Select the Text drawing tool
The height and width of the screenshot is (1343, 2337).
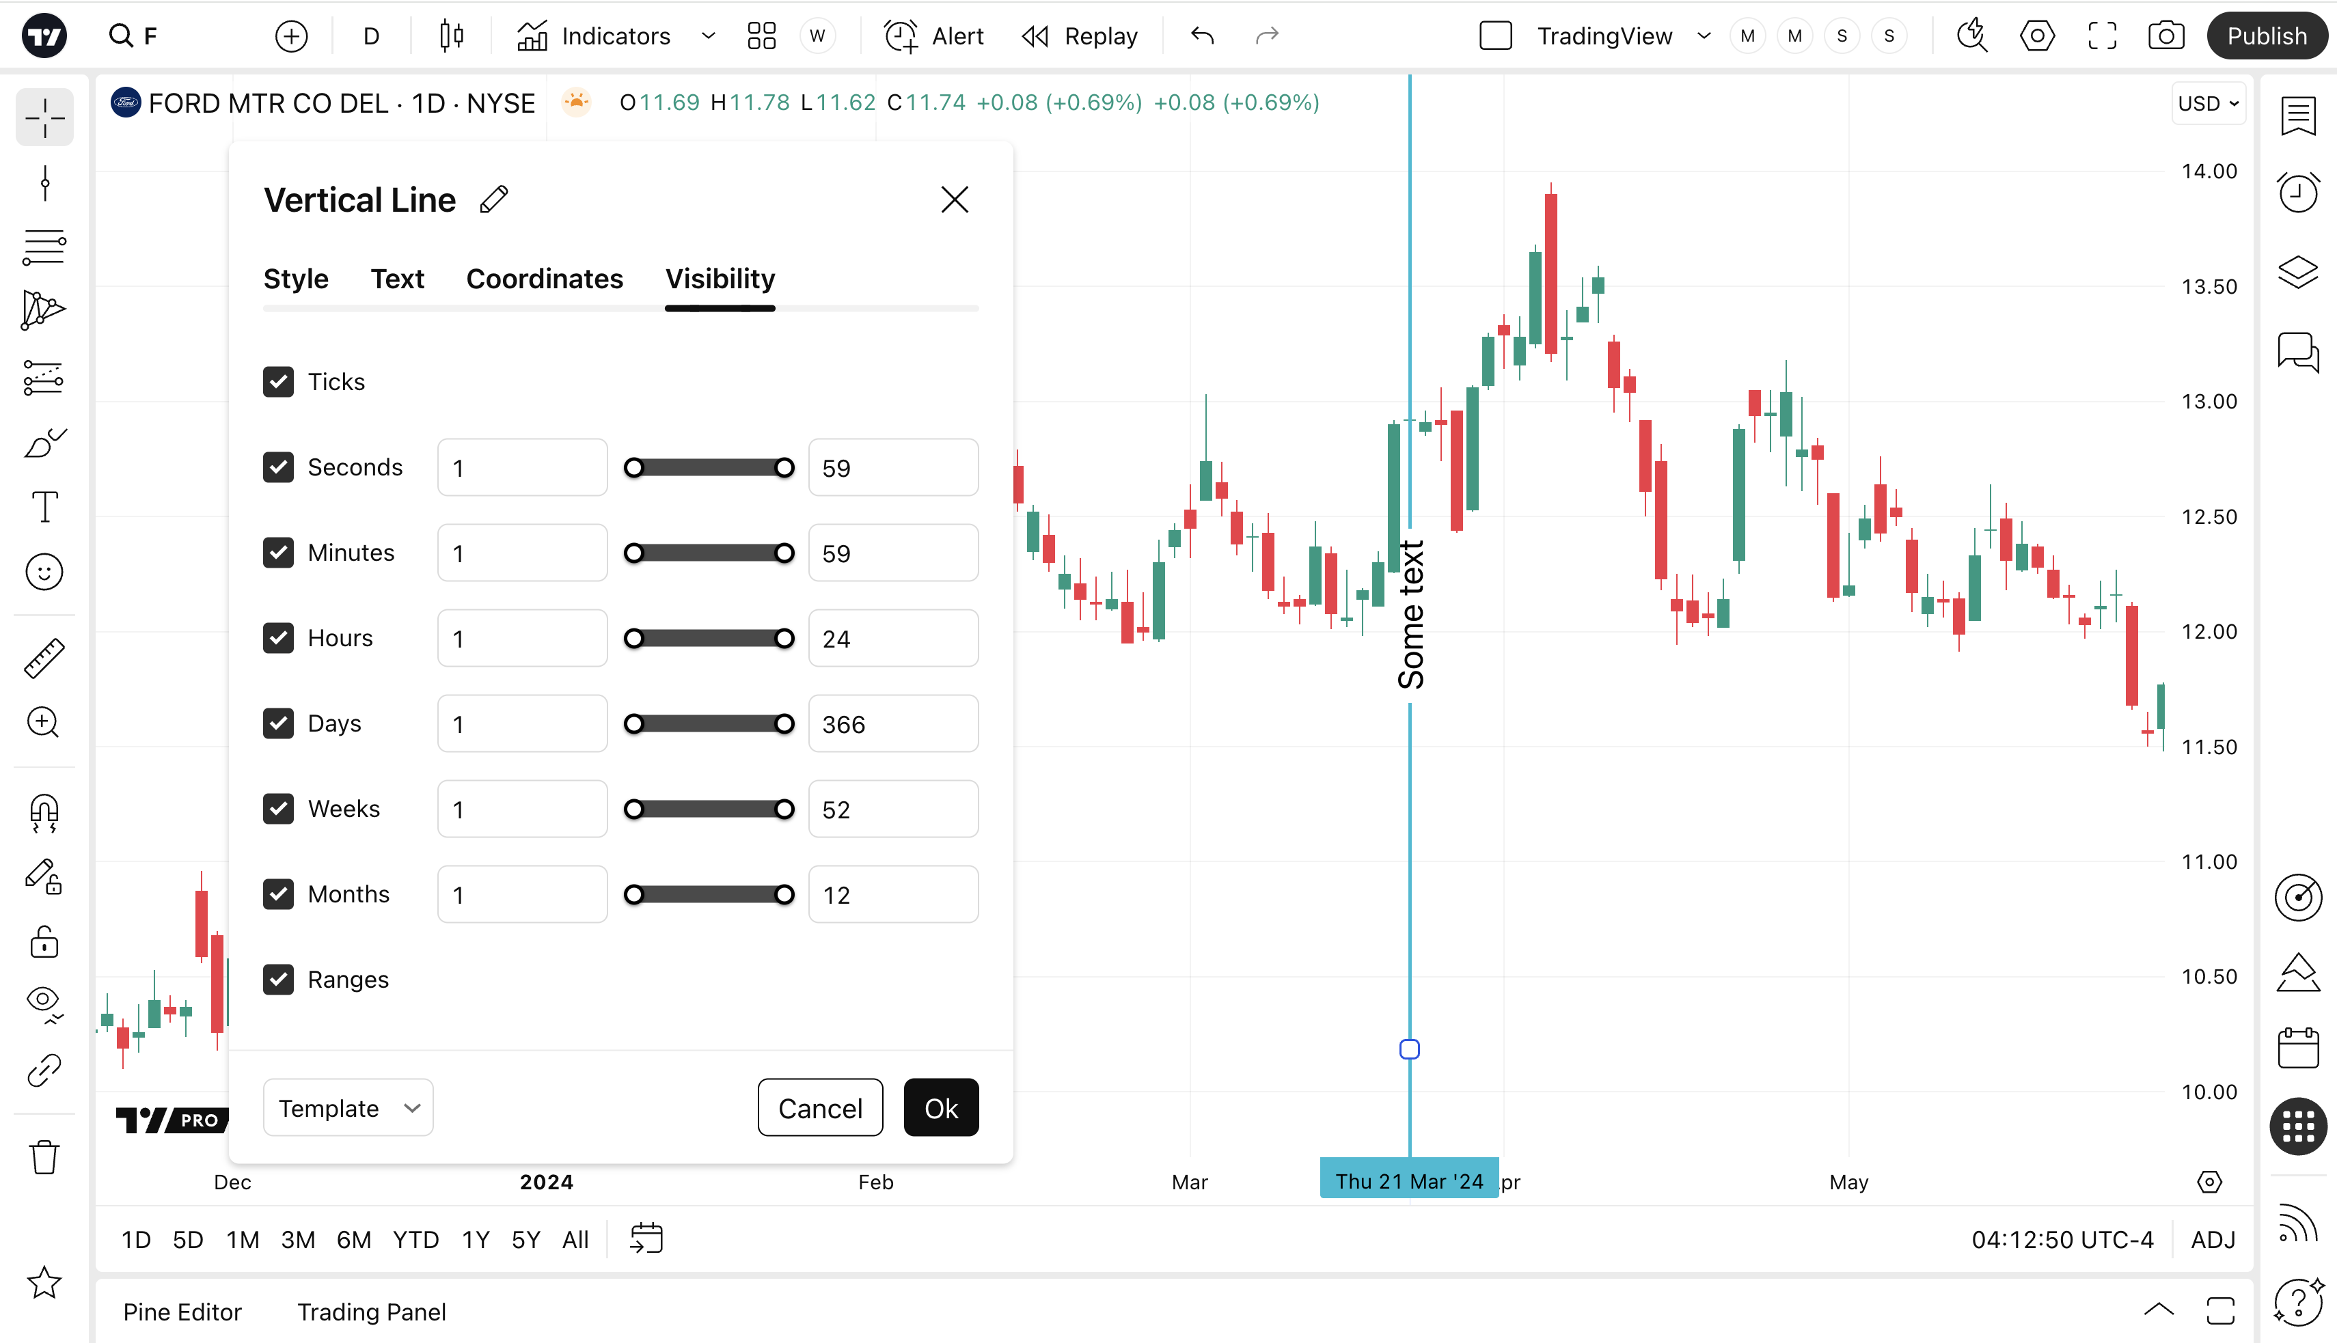43,506
